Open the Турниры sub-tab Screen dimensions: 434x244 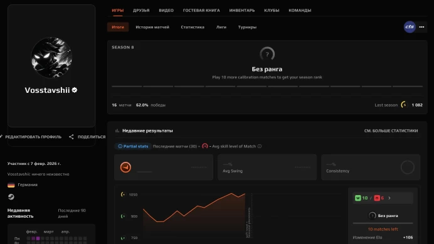pyautogui.click(x=247, y=27)
